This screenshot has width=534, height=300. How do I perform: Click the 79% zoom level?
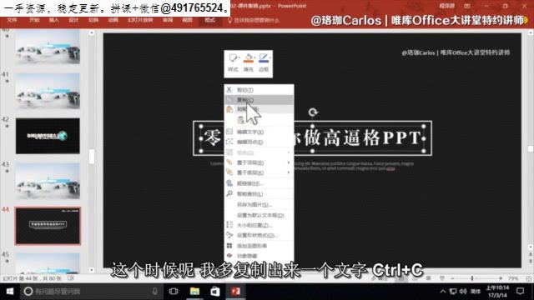513,278
